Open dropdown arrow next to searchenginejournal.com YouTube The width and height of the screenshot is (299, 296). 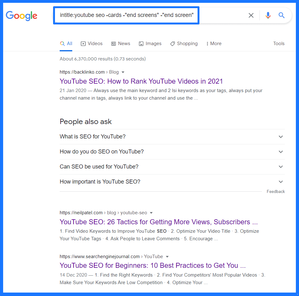click(167, 257)
